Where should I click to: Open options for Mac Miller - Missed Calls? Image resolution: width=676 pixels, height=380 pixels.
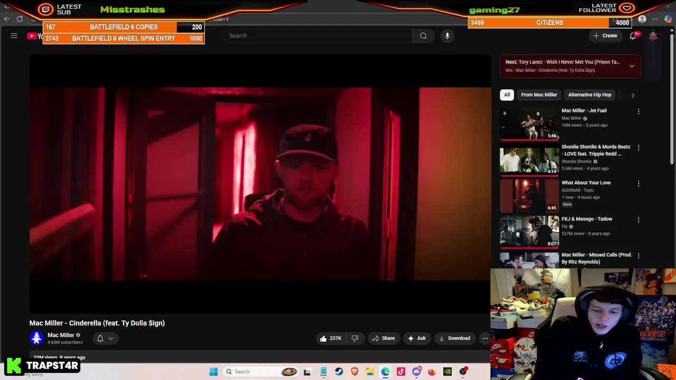pos(639,255)
